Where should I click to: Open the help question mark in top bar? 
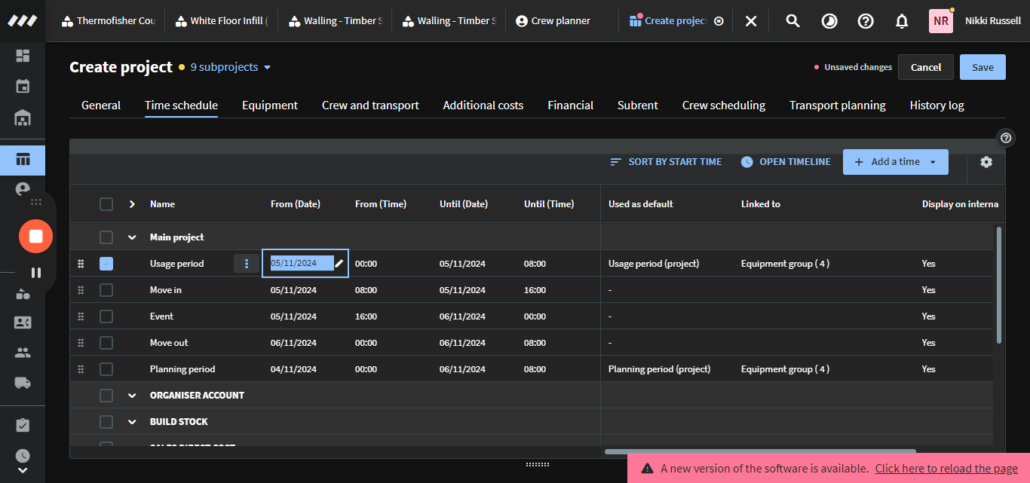tap(866, 21)
